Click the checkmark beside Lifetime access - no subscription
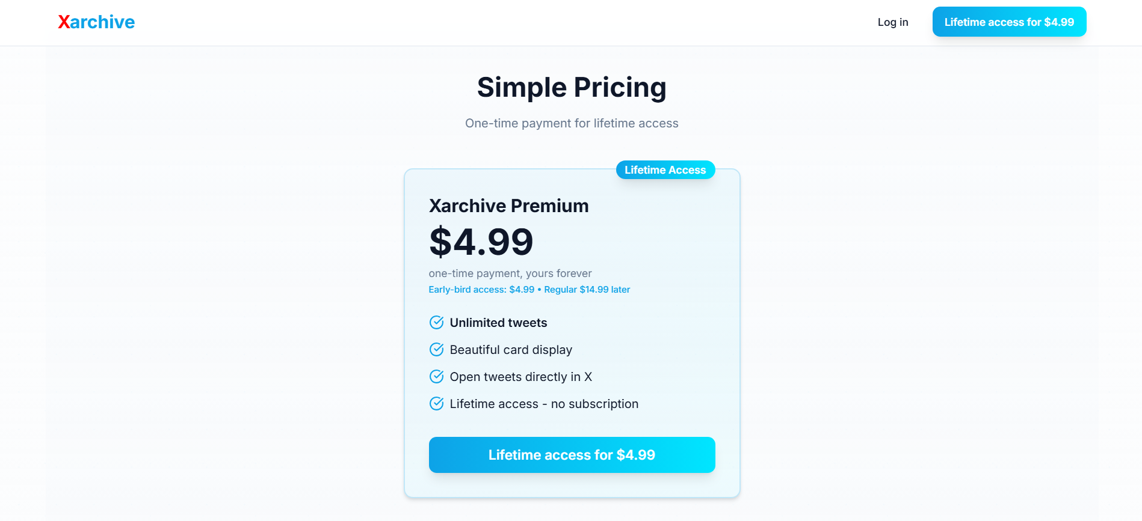Viewport: 1142px width, 521px height. click(x=436, y=403)
